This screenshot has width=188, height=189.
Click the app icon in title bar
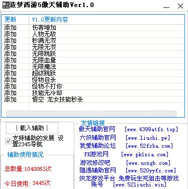tap(6, 5)
